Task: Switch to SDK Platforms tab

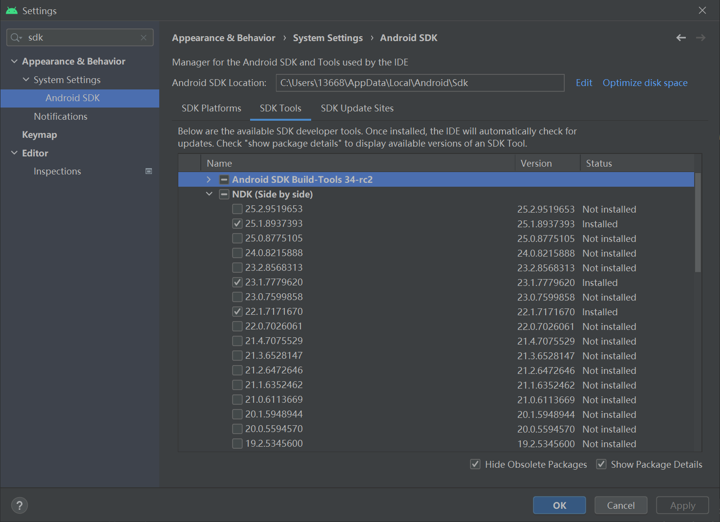Action: pyautogui.click(x=212, y=108)
